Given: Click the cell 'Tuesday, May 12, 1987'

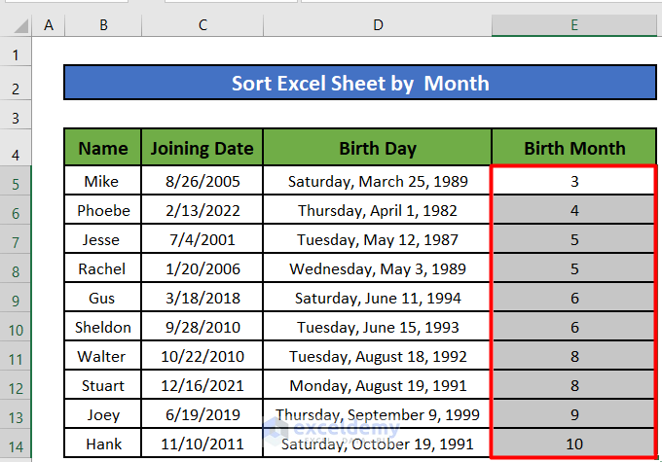Looking at the screenshot, I should pos(377,239).
